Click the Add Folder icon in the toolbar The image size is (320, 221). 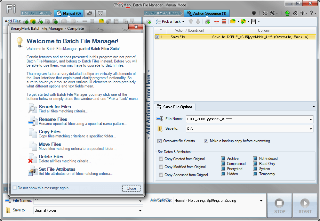pos(33,21)
